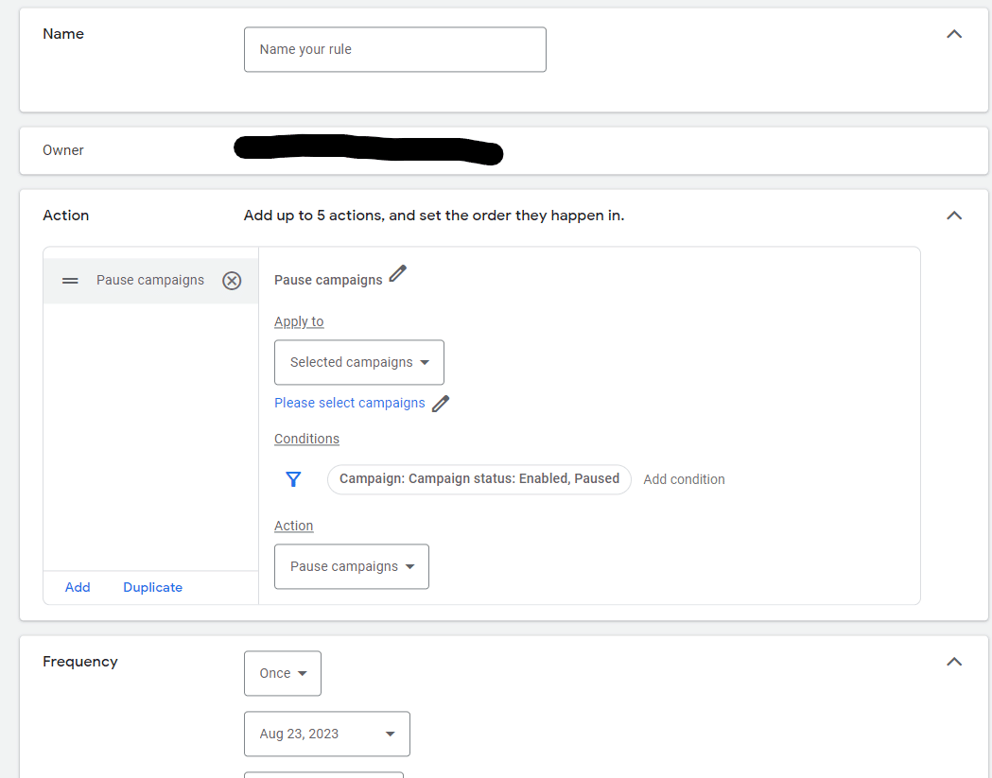Screen dimensions: 992x778
Task: Click the Apply to label
Action: click(x=299, y=321)
